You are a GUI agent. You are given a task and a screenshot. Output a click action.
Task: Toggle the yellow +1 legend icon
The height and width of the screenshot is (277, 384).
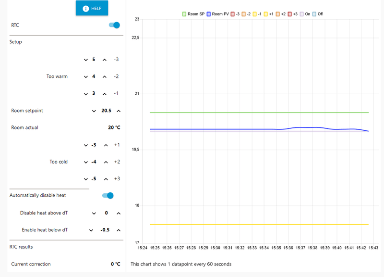(265, 13)
